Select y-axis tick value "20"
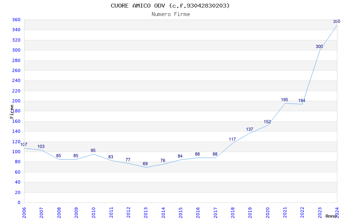This screenshot has width=341, height=220. click(18, 192)
